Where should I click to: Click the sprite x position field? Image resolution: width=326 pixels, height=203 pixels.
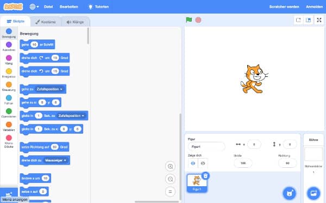point(254,145)
